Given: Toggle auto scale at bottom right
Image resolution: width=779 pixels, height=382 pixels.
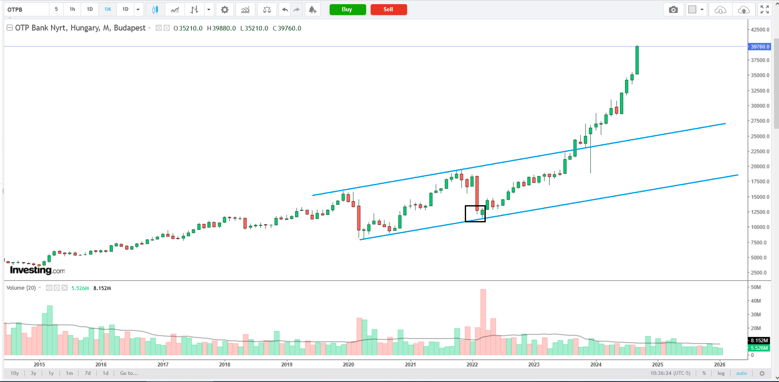Looking at the screenshot, I should point(741,373).
